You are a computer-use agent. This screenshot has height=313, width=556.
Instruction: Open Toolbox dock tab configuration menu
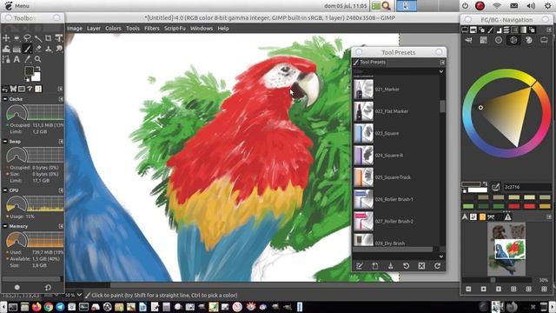(x=60, y=89)
